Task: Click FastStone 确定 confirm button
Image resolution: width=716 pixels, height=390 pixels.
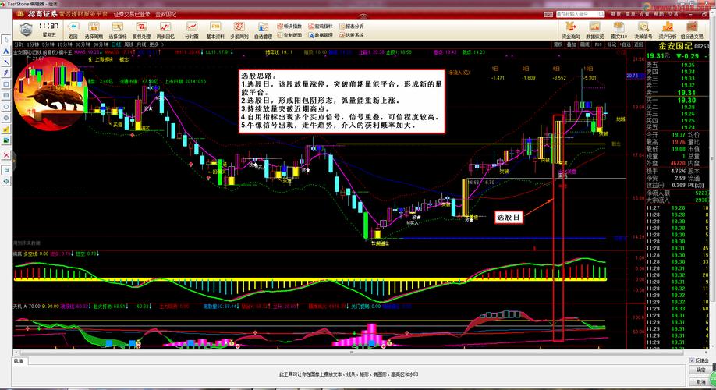Action: click(700, 370)
